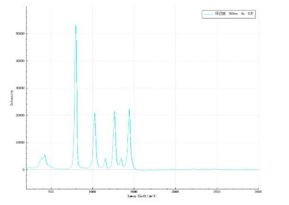Click the tip of the tallest peak near 800
289x205 pixels.
(x=75, y=26)
